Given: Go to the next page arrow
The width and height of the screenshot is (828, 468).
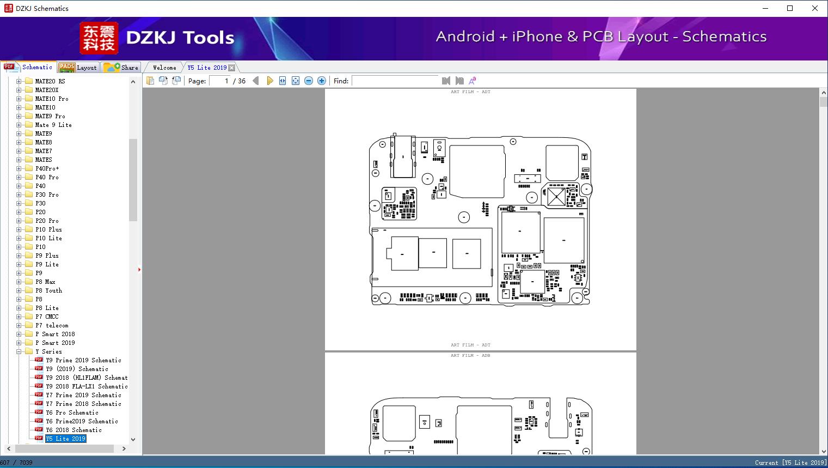Looking at the screenshot, I should click(x=269, y=81).
